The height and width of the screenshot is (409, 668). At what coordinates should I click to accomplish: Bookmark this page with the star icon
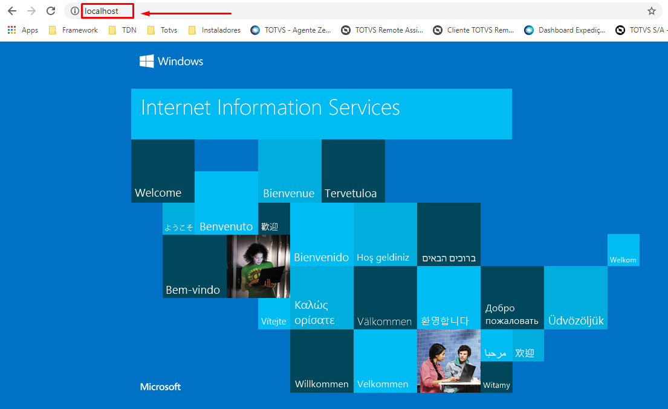652,11
